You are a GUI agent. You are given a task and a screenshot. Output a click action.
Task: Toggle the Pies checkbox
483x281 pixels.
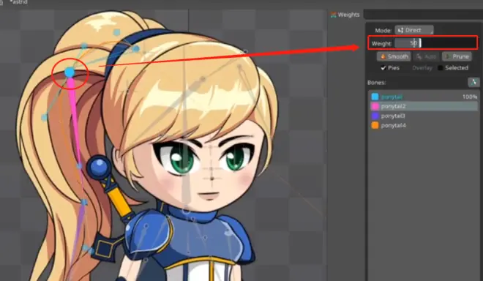tap(383, 68)
